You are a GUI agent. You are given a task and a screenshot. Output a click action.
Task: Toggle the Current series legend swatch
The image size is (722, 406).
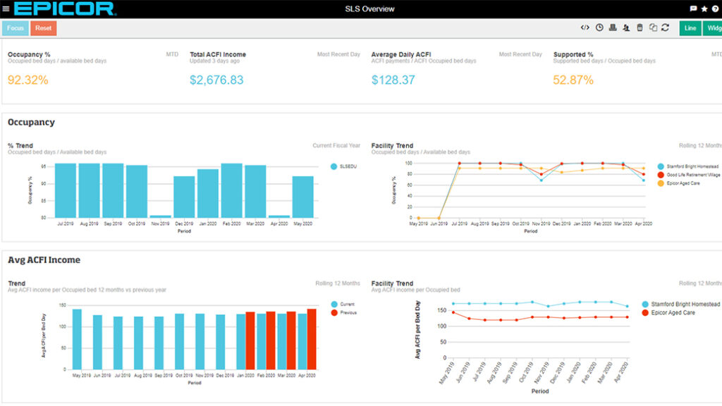click(x=334, y=305)
